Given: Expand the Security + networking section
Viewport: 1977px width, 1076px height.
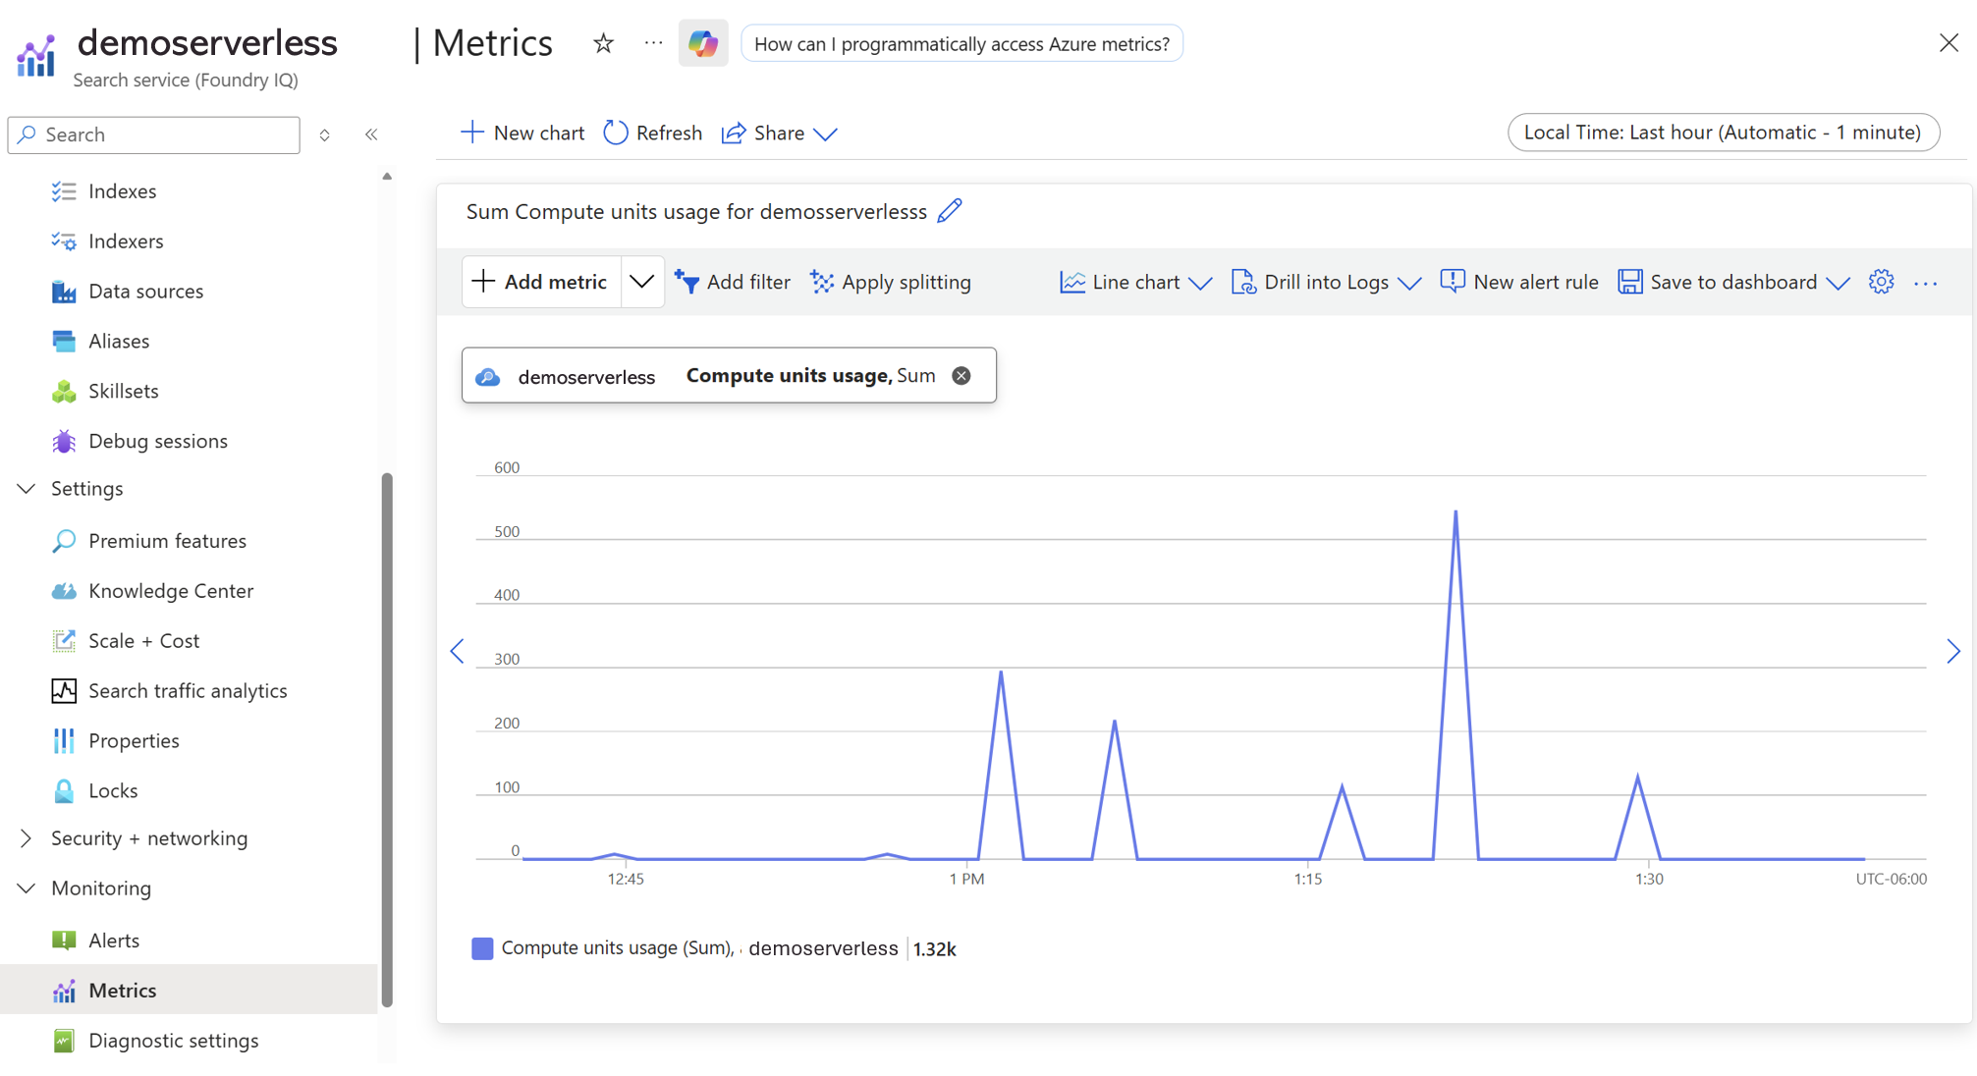Looking at the screenshot, I should tap(27, 837).
